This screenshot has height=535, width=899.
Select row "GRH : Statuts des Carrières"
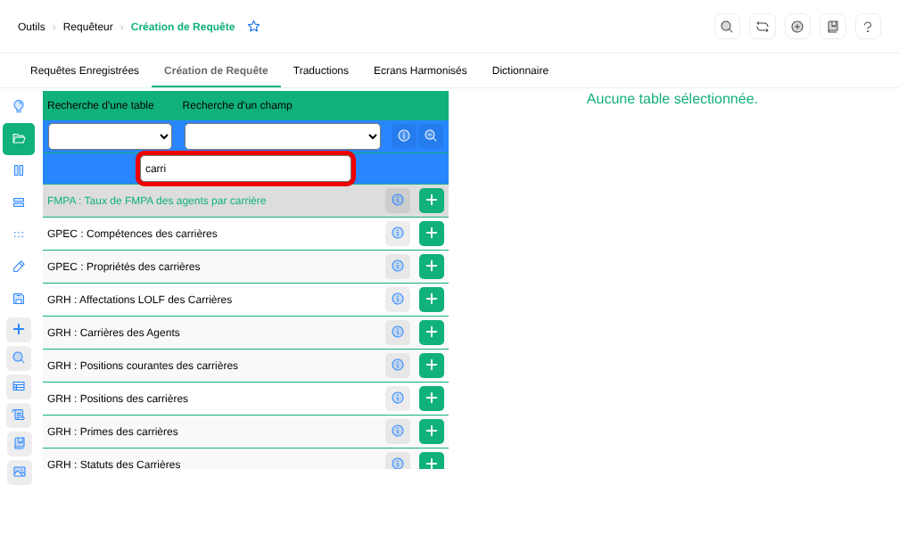pos(245,459)
